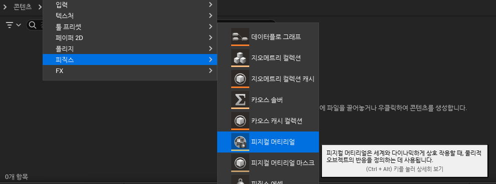496x184 pixels.
Task: Open the 텍스처 submenu
Action: click(130, 15)
